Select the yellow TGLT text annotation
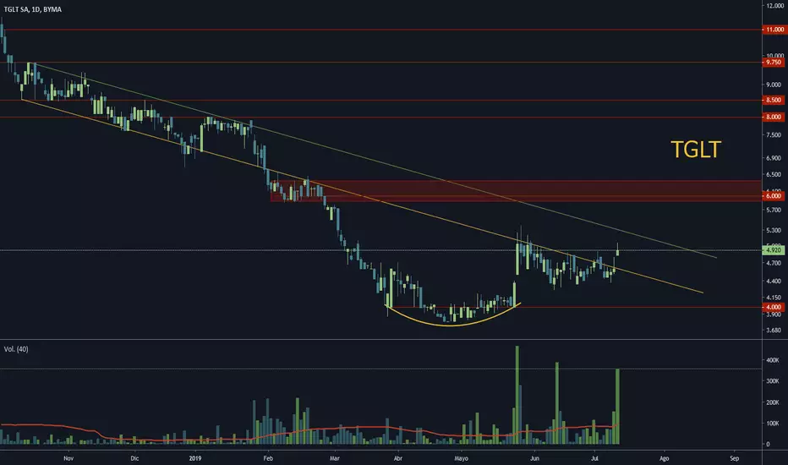This screenshot has width=788, height=465. [696, 150]
